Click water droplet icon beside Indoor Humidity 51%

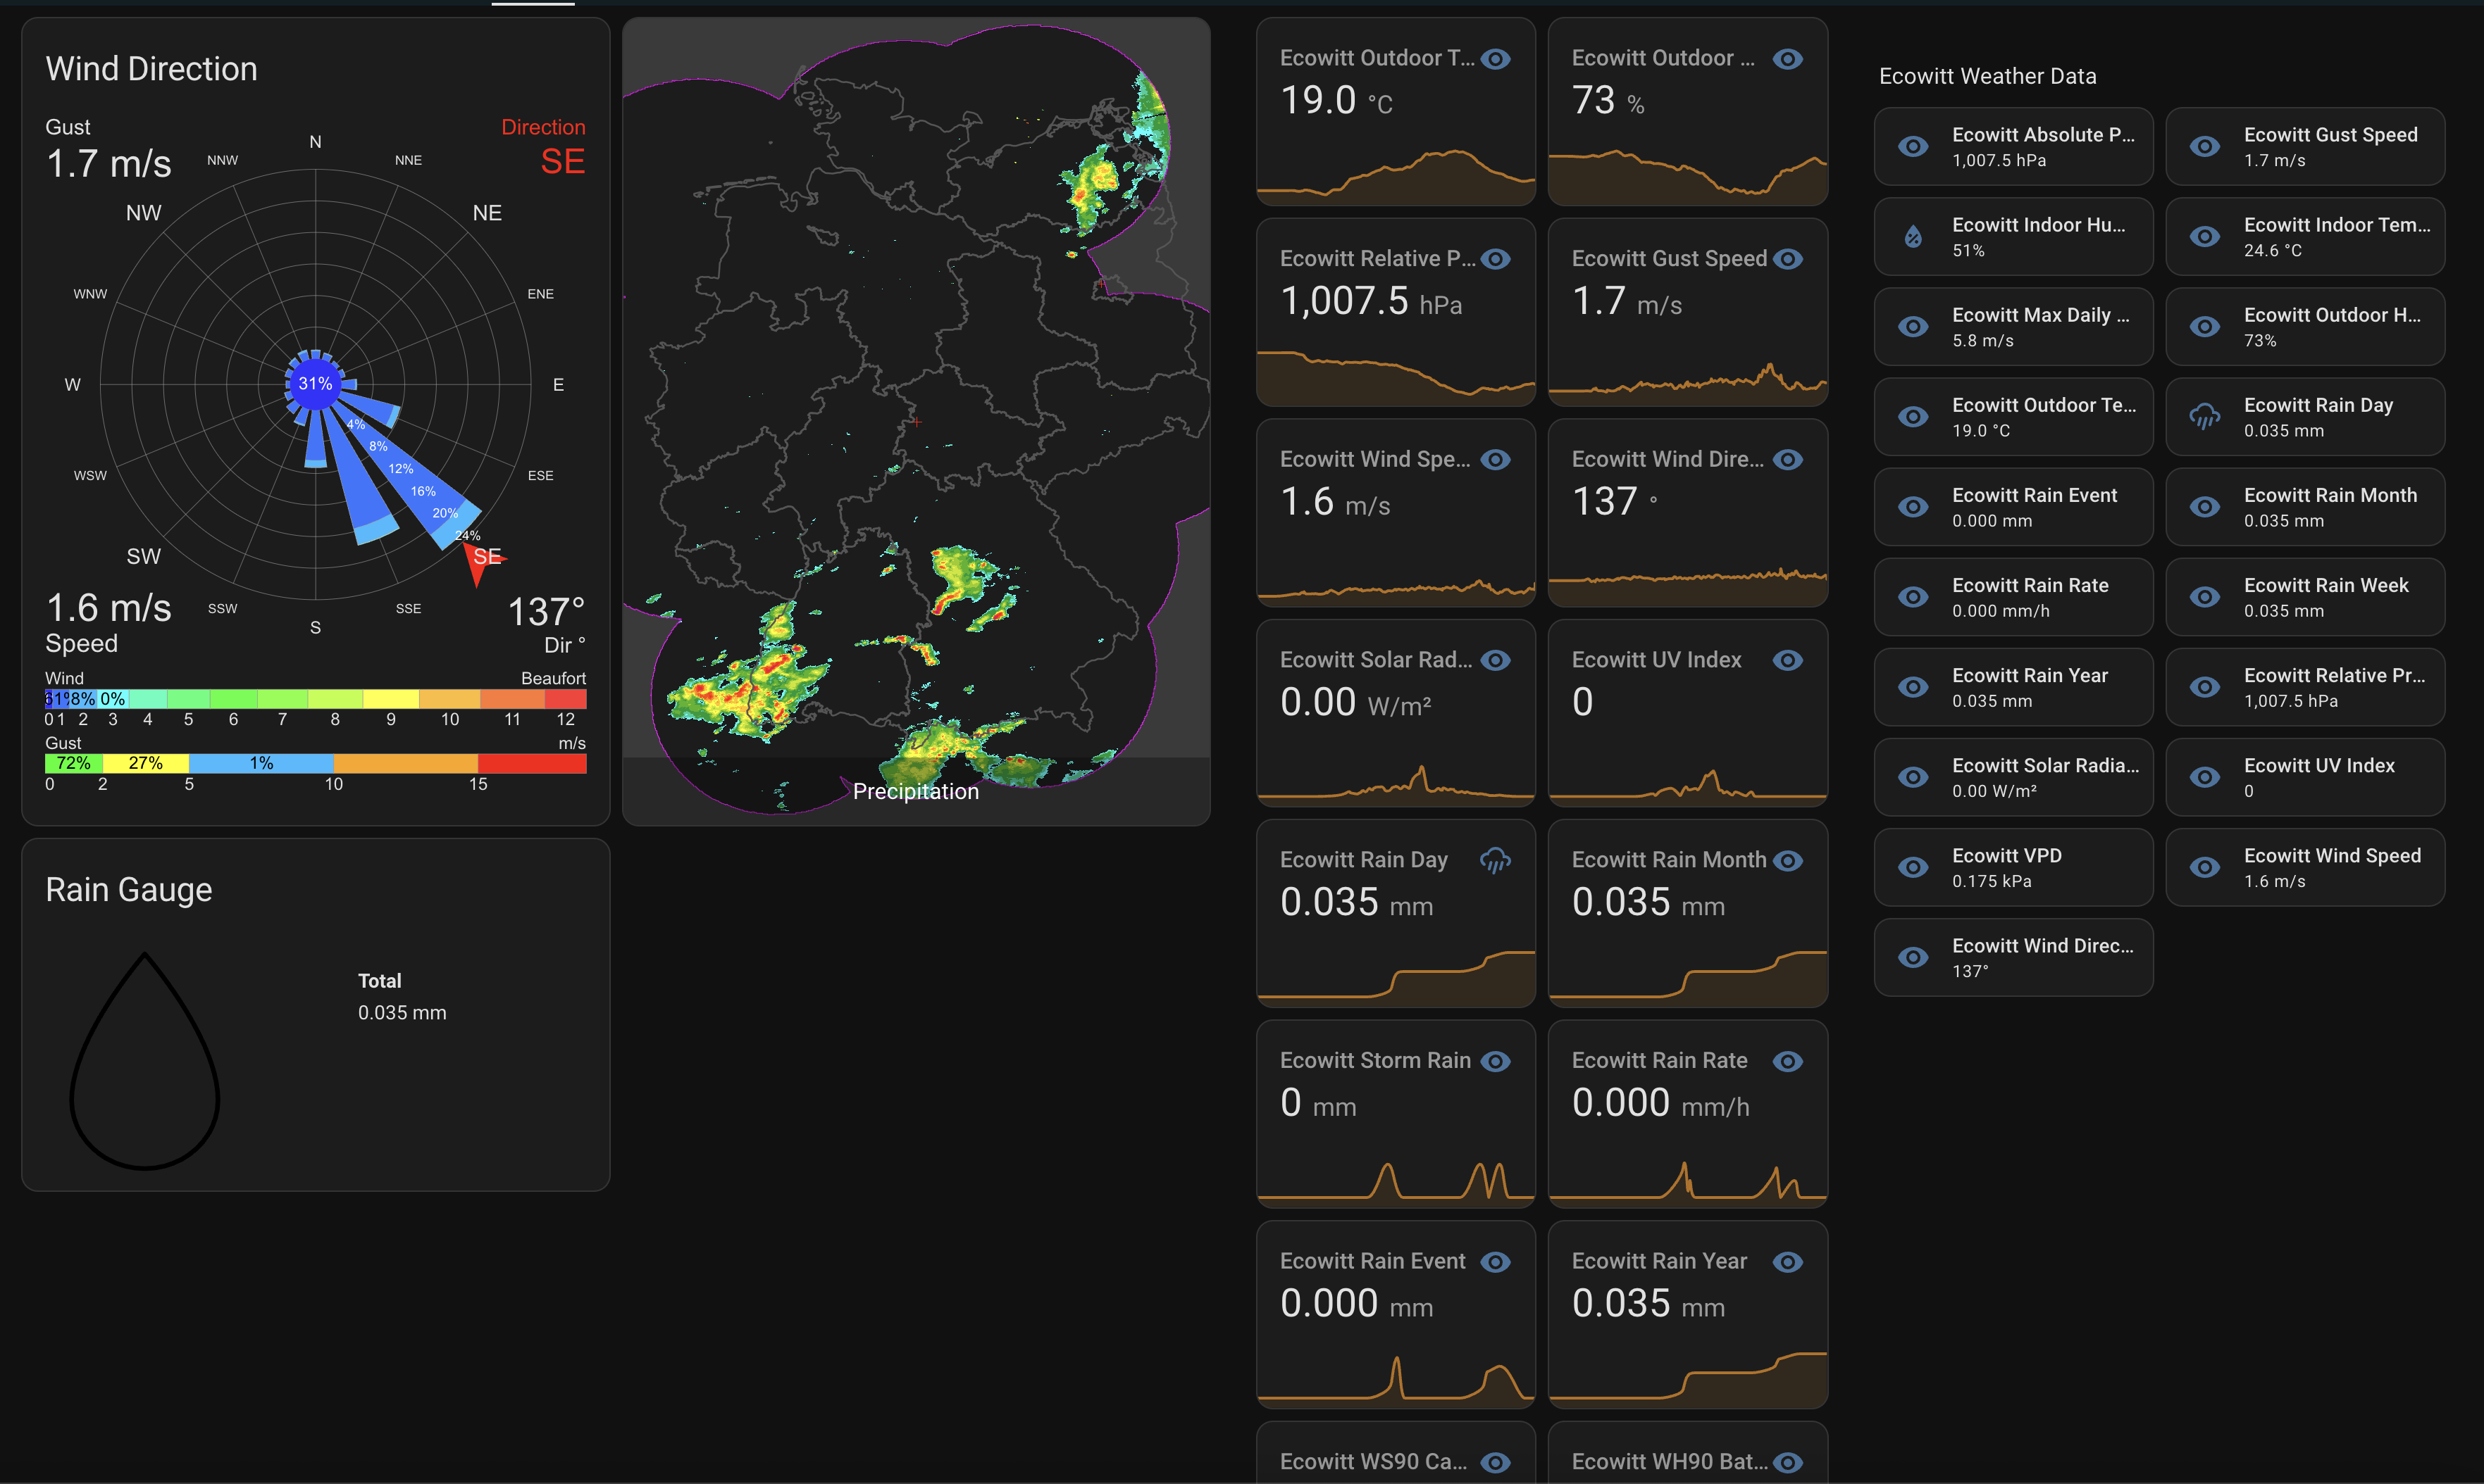pos(1913,237)
